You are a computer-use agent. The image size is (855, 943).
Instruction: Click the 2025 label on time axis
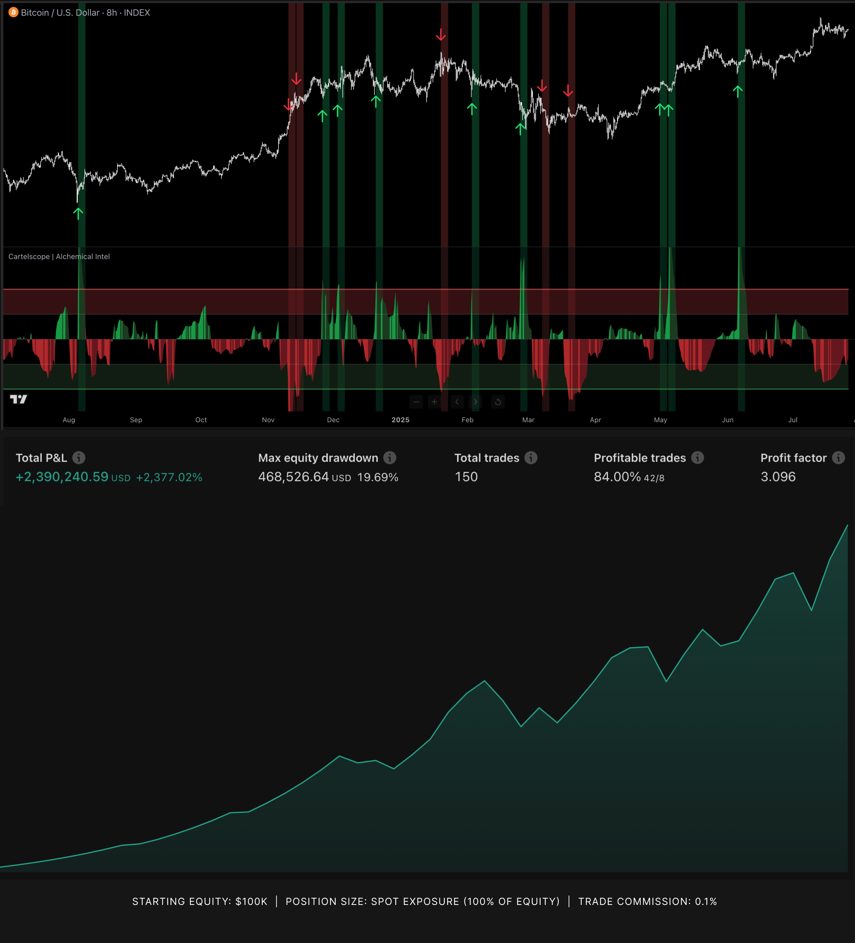(x=401, y=420)
